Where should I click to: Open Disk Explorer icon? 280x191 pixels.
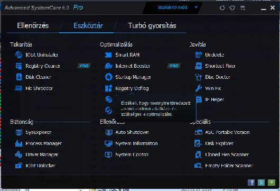pos(198,143)
